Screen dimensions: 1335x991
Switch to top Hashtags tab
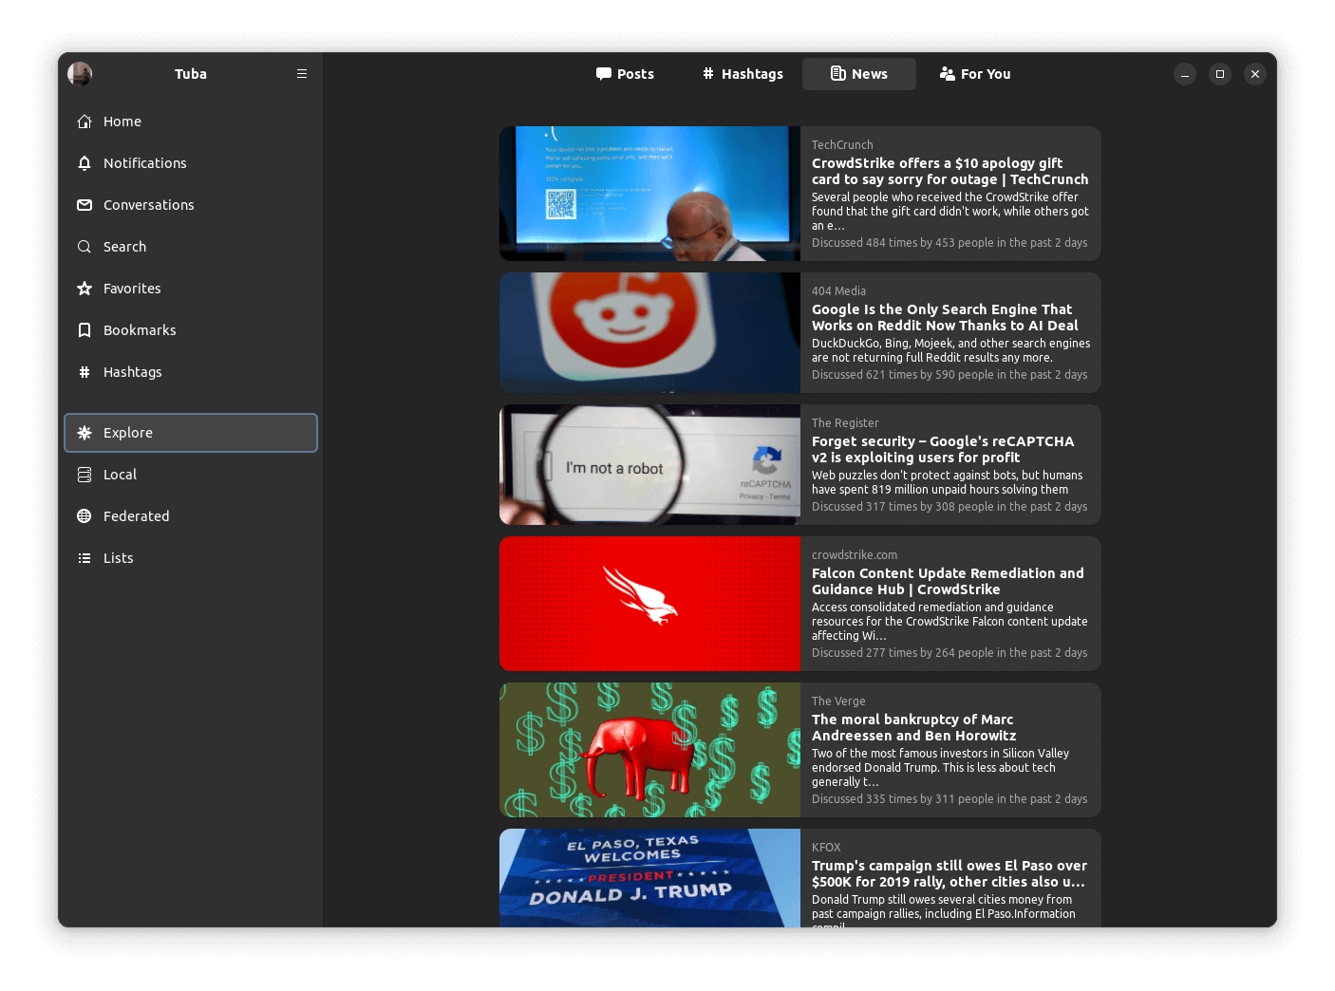coord(743,74)
